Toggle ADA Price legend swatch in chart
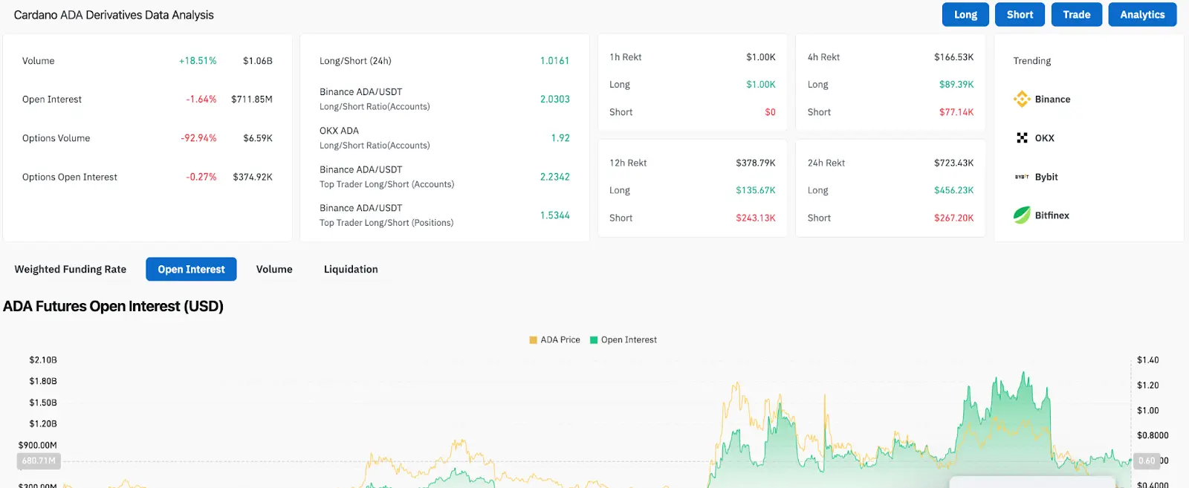The image size is (1189, 488). coord(533,340)
